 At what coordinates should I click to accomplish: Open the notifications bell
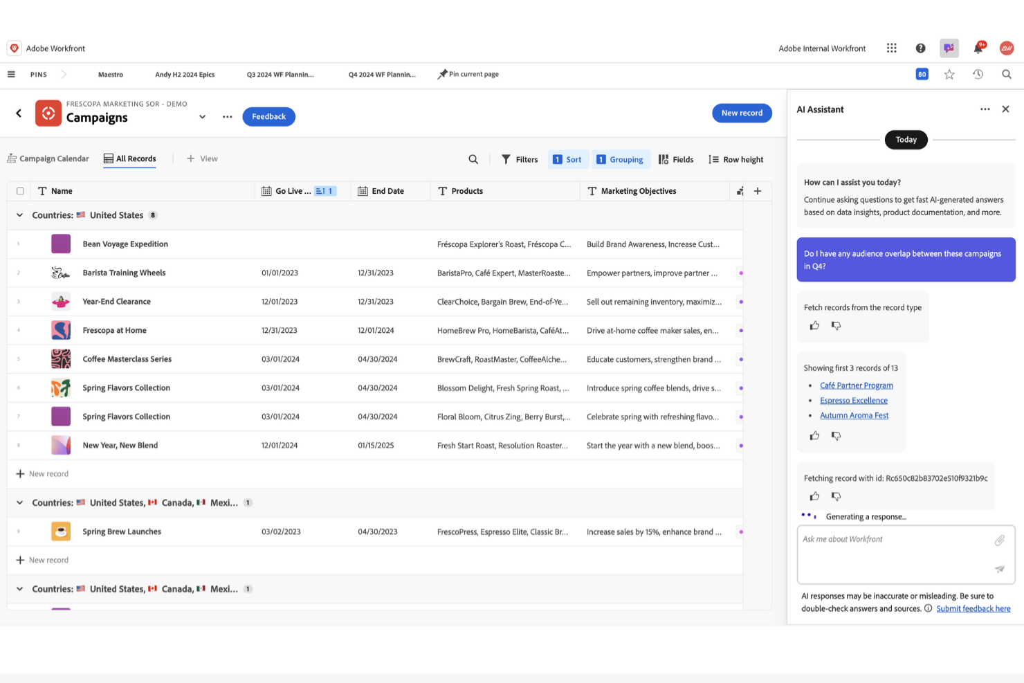tap(978, 48)
